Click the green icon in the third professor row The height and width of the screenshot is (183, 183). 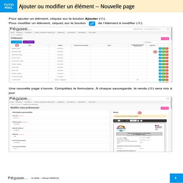(164, 55)
